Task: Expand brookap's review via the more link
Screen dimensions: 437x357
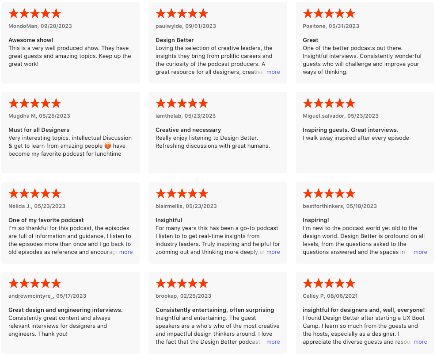Action: coord(273,342)
